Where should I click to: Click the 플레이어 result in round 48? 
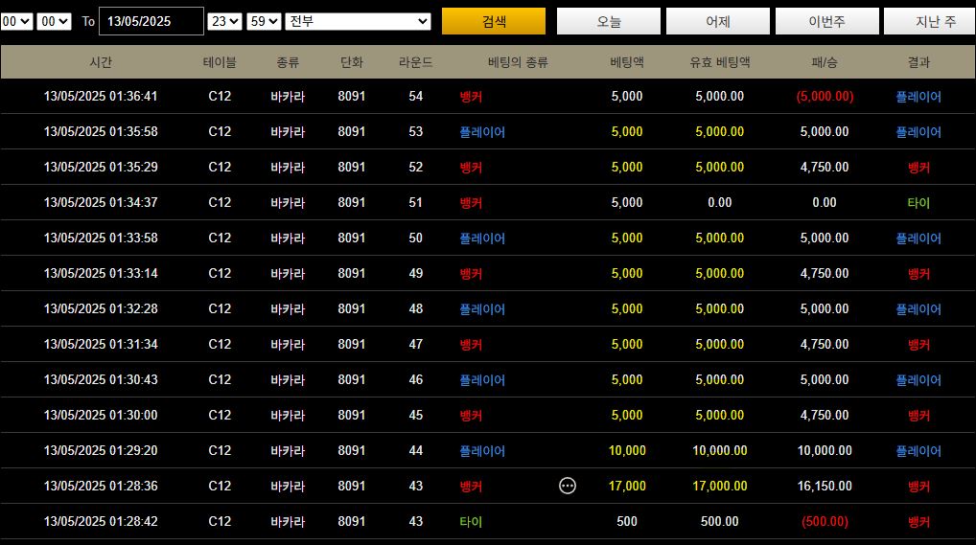pyautogui.click(x=918, y=308)
